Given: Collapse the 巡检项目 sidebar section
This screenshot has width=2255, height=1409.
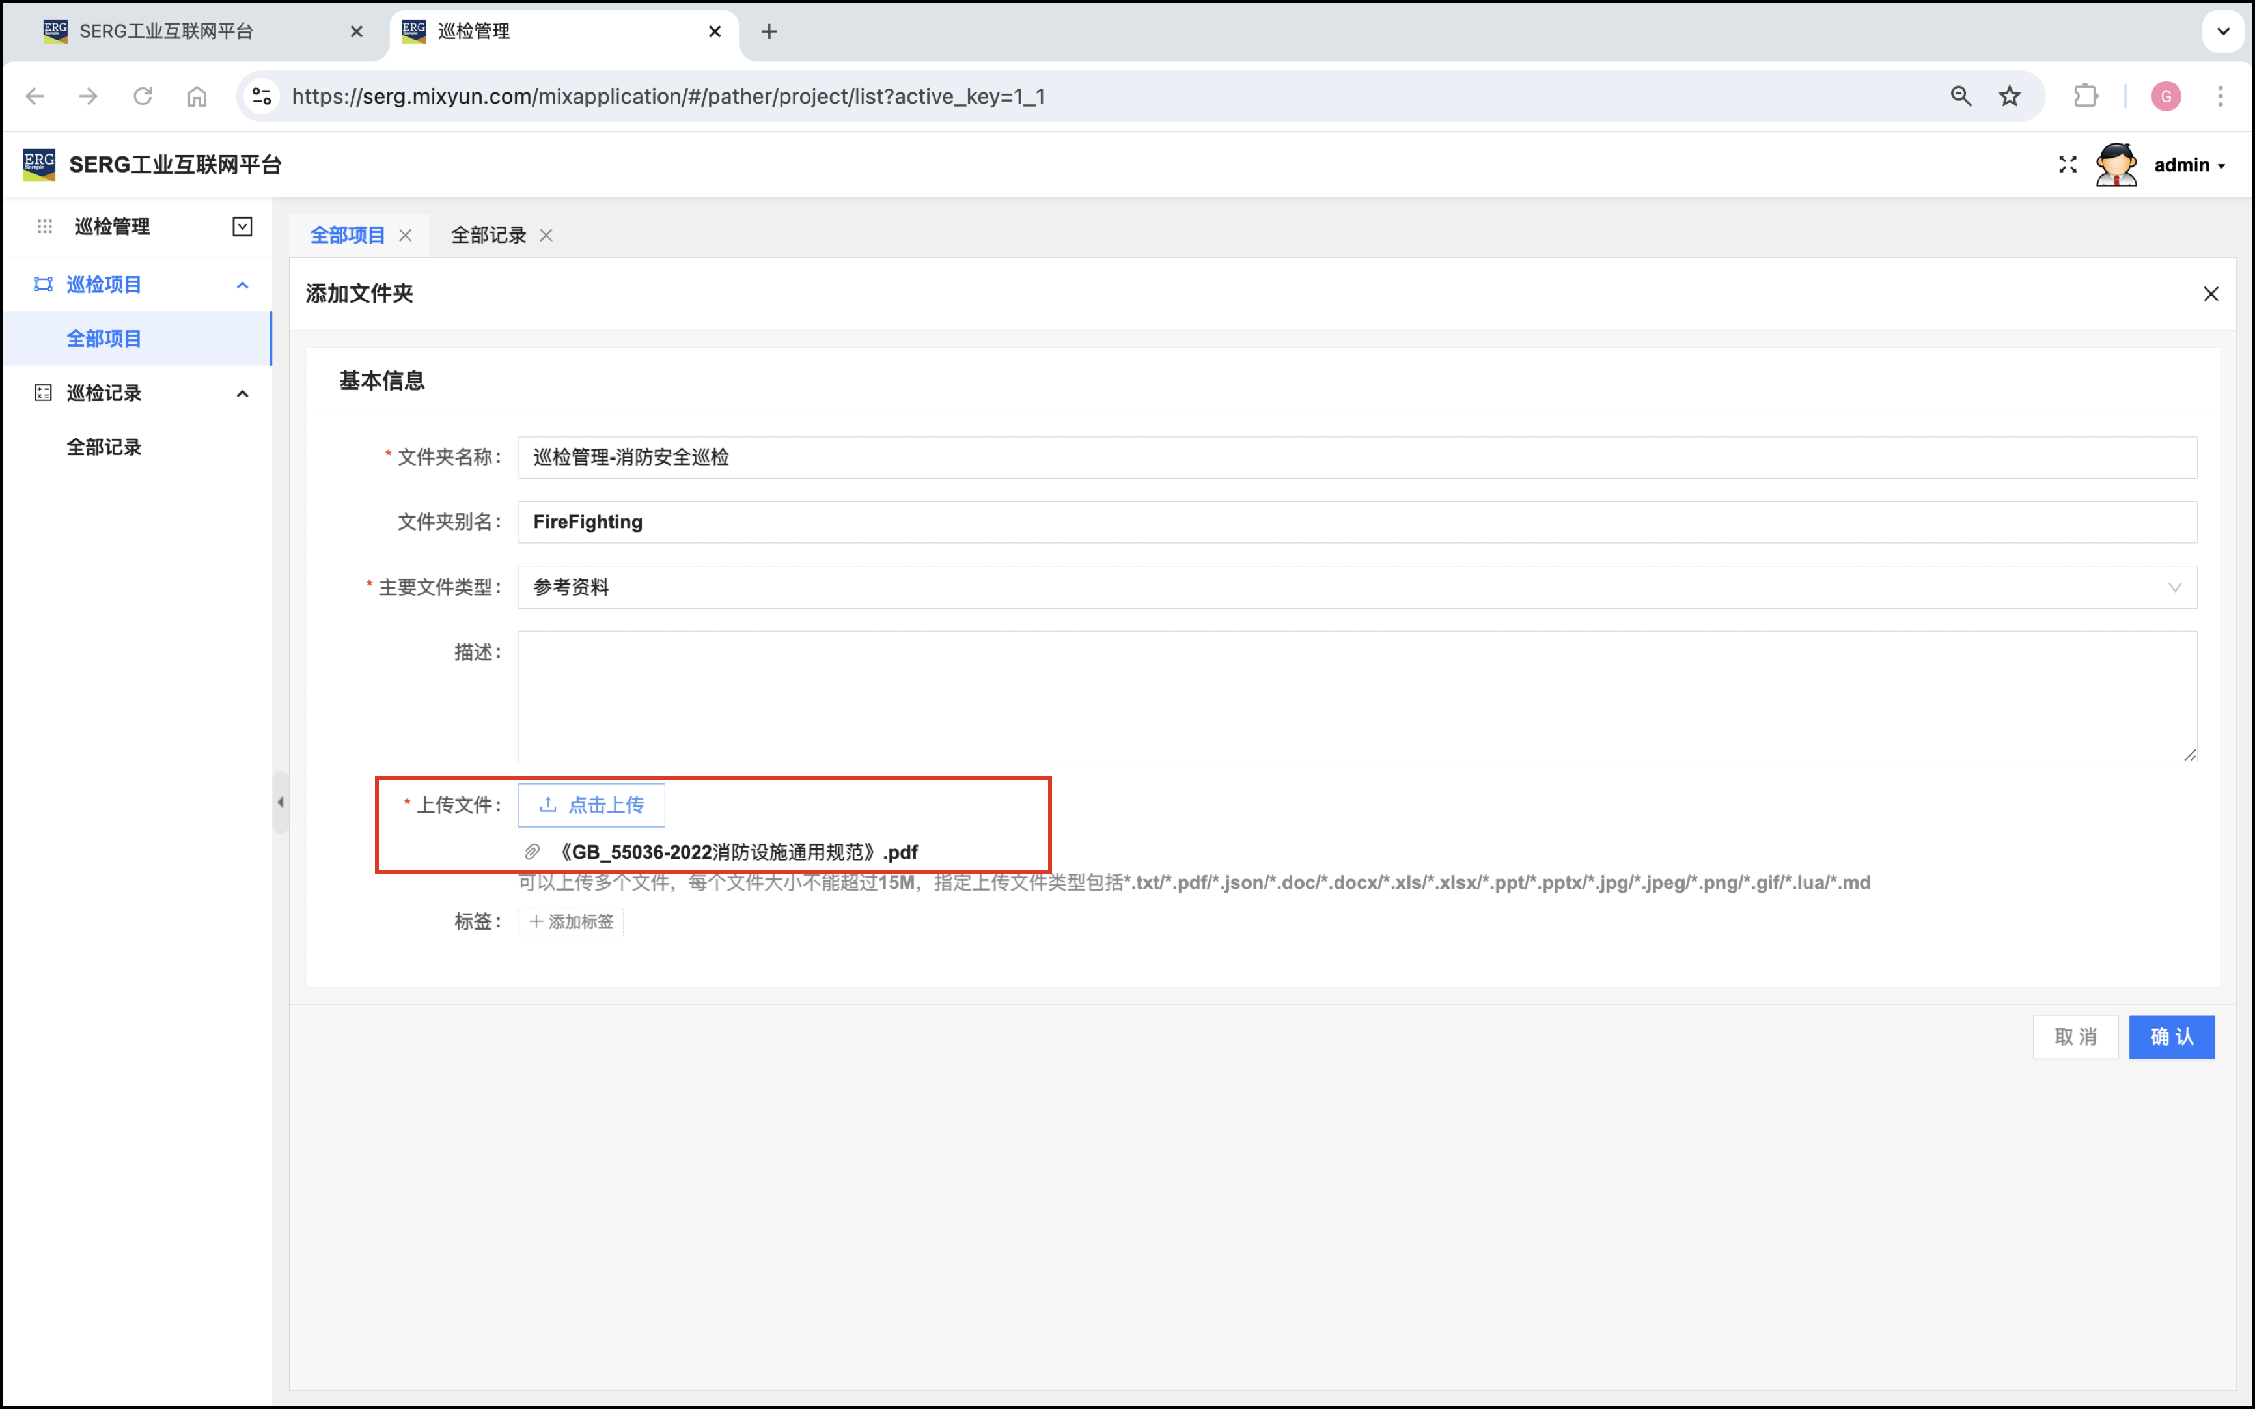Looking at the screenshot, I should pyautogui.click(x=242, y=285).
